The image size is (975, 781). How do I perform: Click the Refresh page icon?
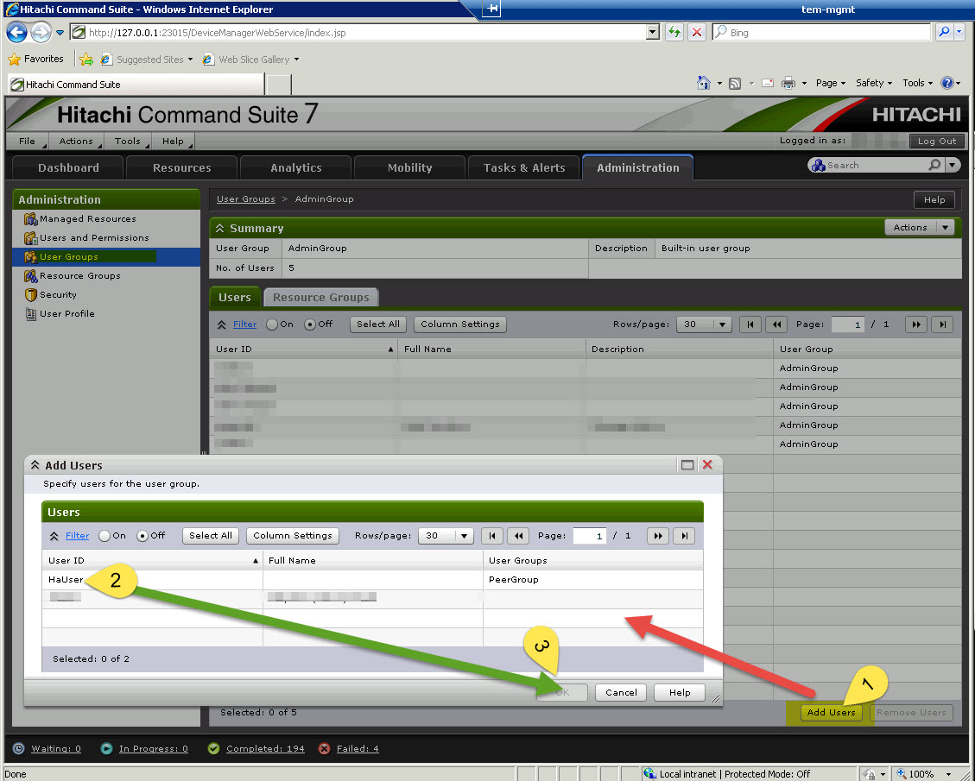(x=674, y=32)
